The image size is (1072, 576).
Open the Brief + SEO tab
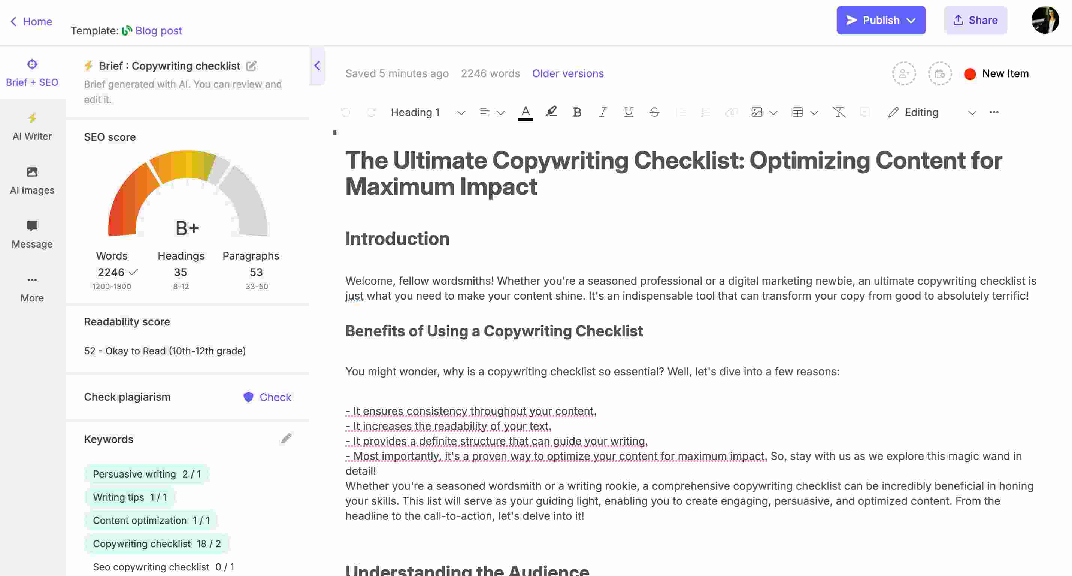[32, 73]
